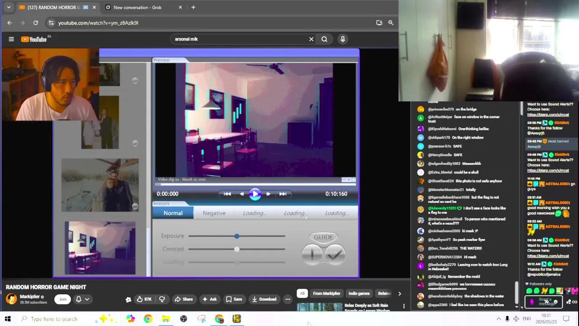Dislike the video with thumbs down
The image size is (579, 326).
pyautogui.click(x=162, y=299)
